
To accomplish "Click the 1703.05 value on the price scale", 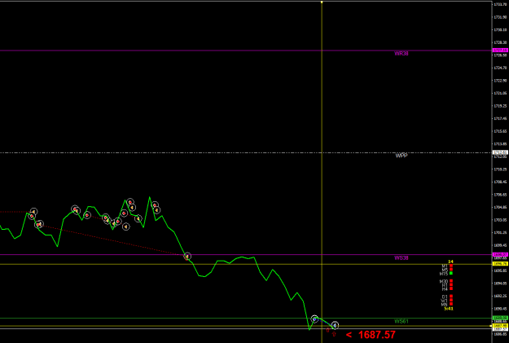I will 500,220.
